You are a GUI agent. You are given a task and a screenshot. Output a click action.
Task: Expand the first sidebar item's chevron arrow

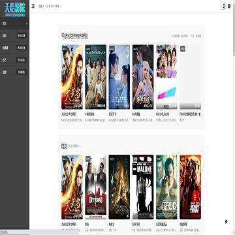27,23
